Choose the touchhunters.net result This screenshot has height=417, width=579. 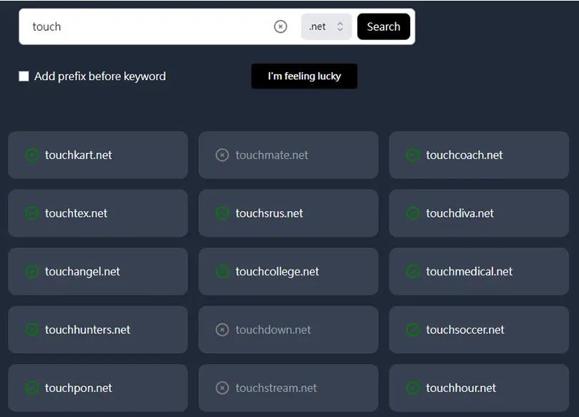(x=98, y=330)
